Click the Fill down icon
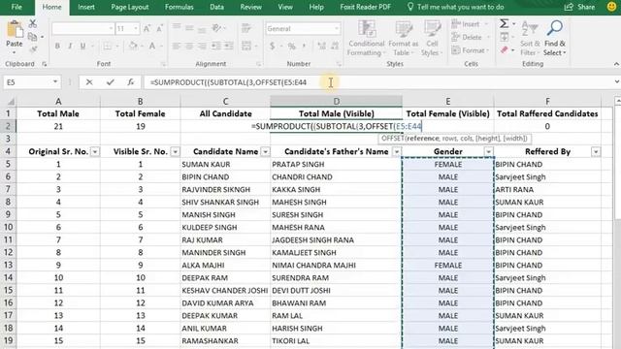621x349 pixels. pos(505,37)
